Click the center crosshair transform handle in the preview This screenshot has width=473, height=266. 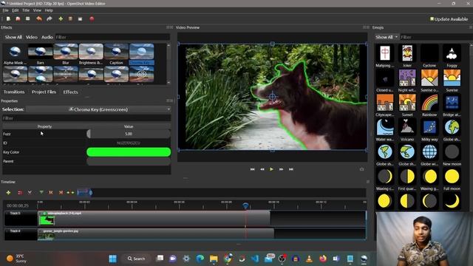273,97
